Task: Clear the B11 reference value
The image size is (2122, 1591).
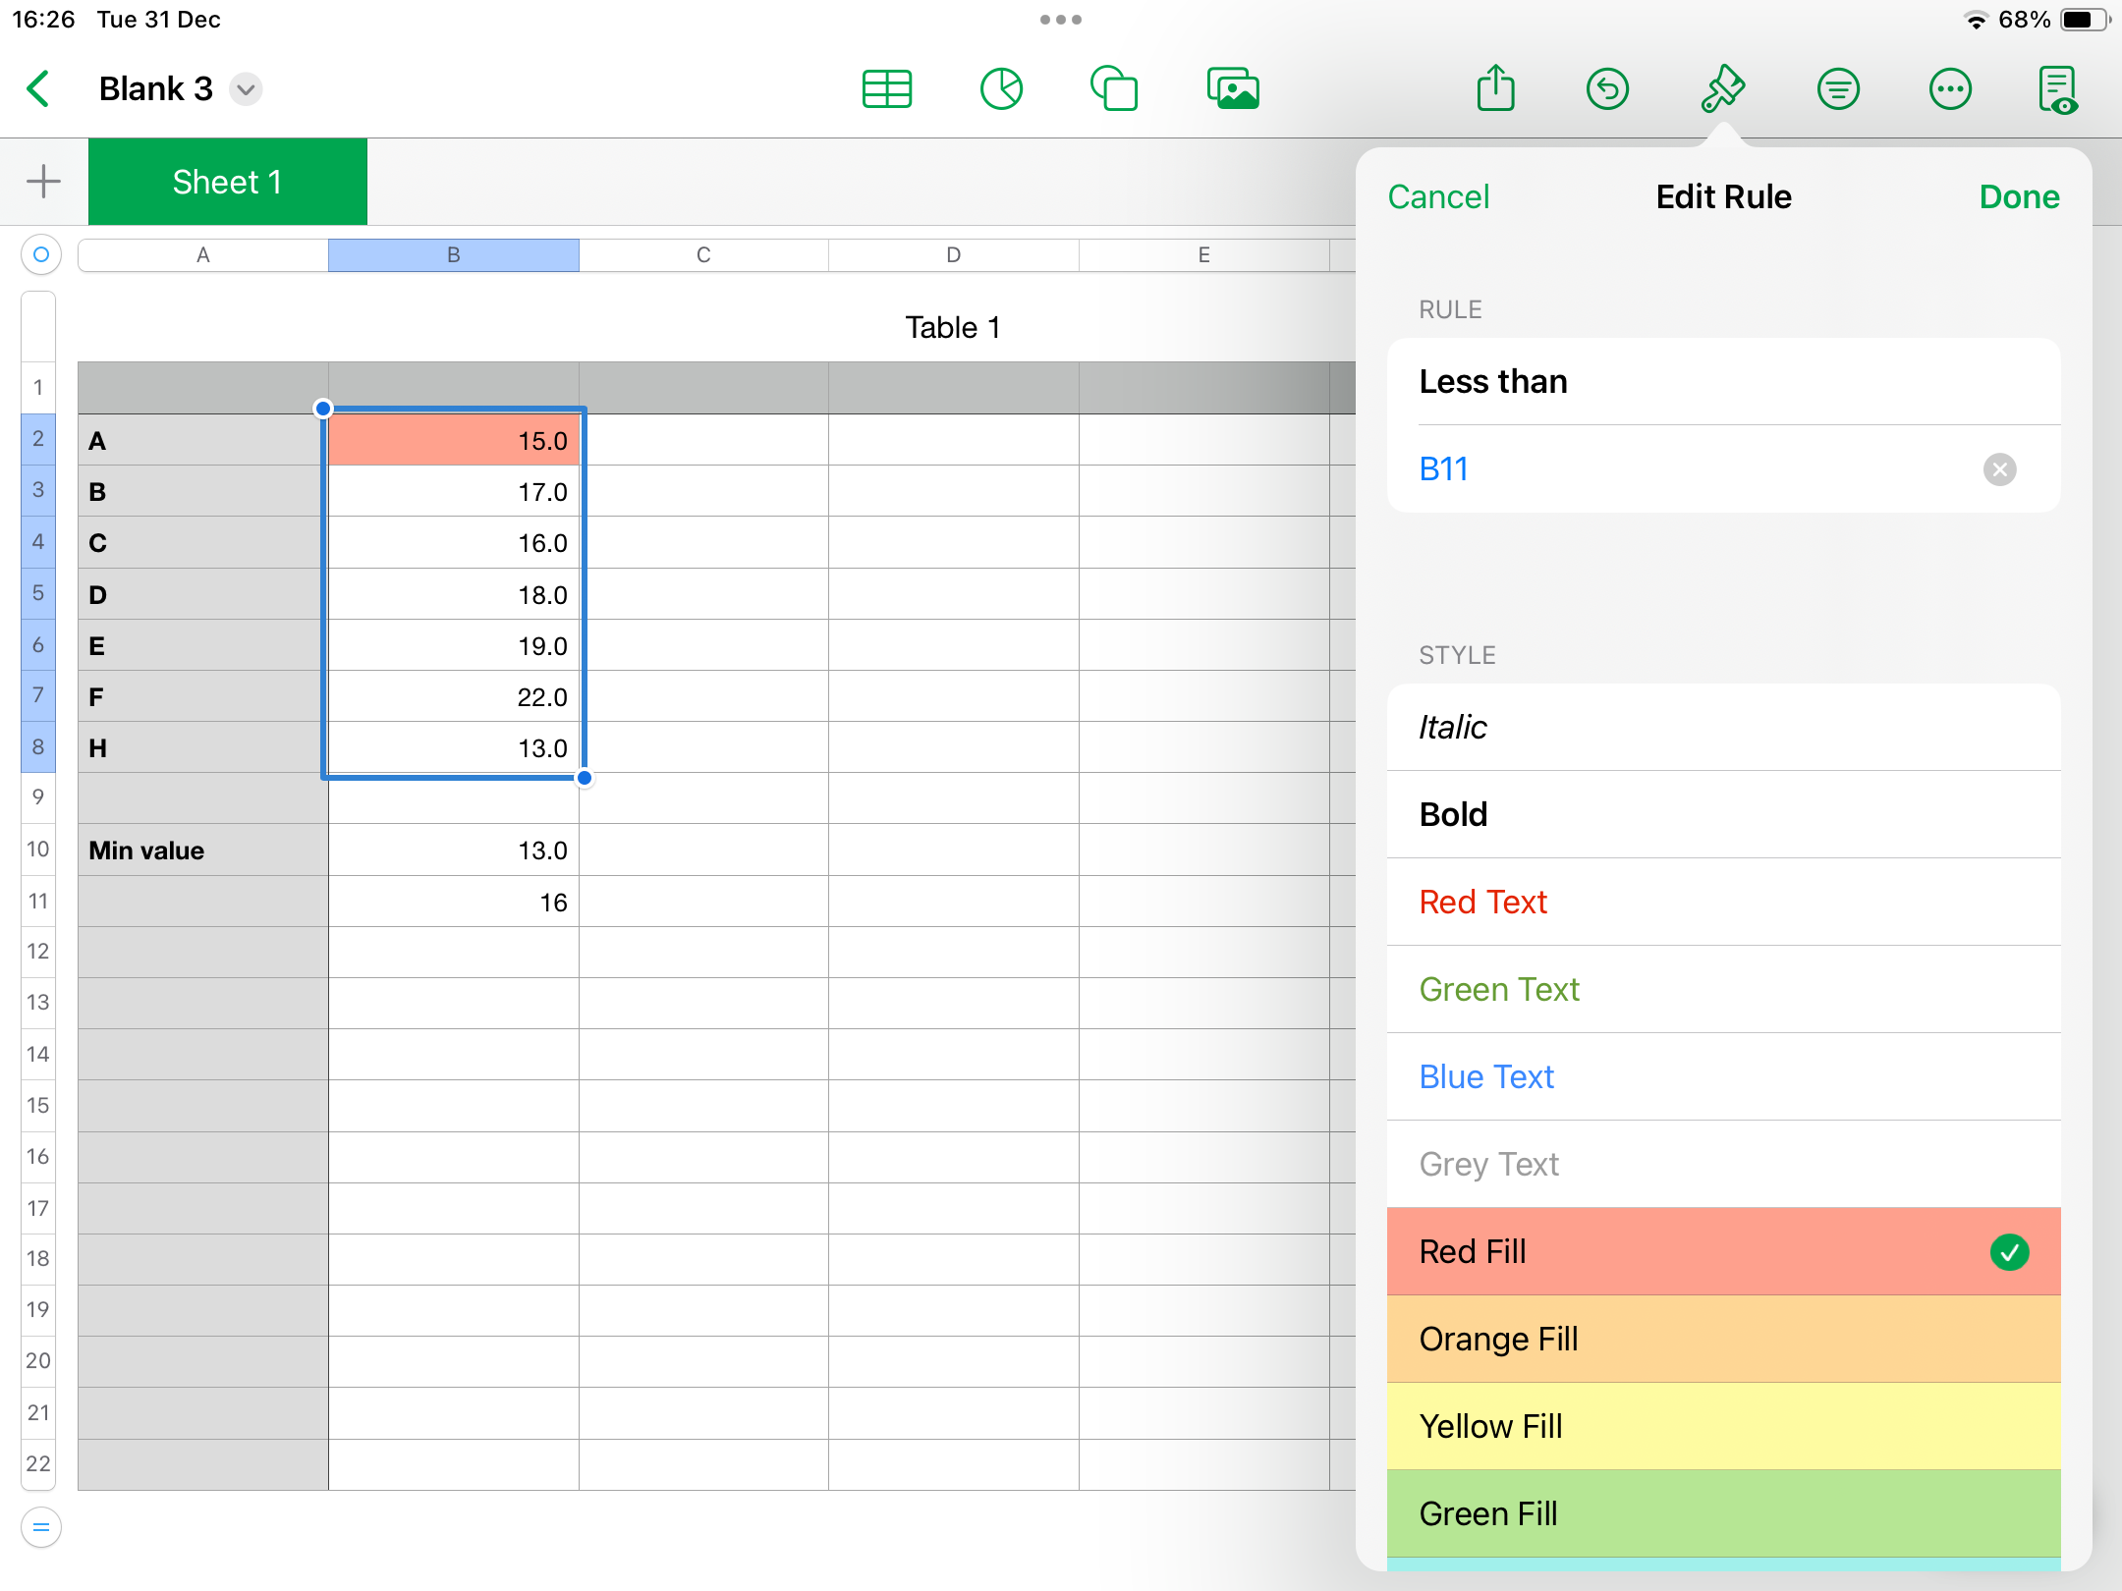Action: tap(1999, 469)
